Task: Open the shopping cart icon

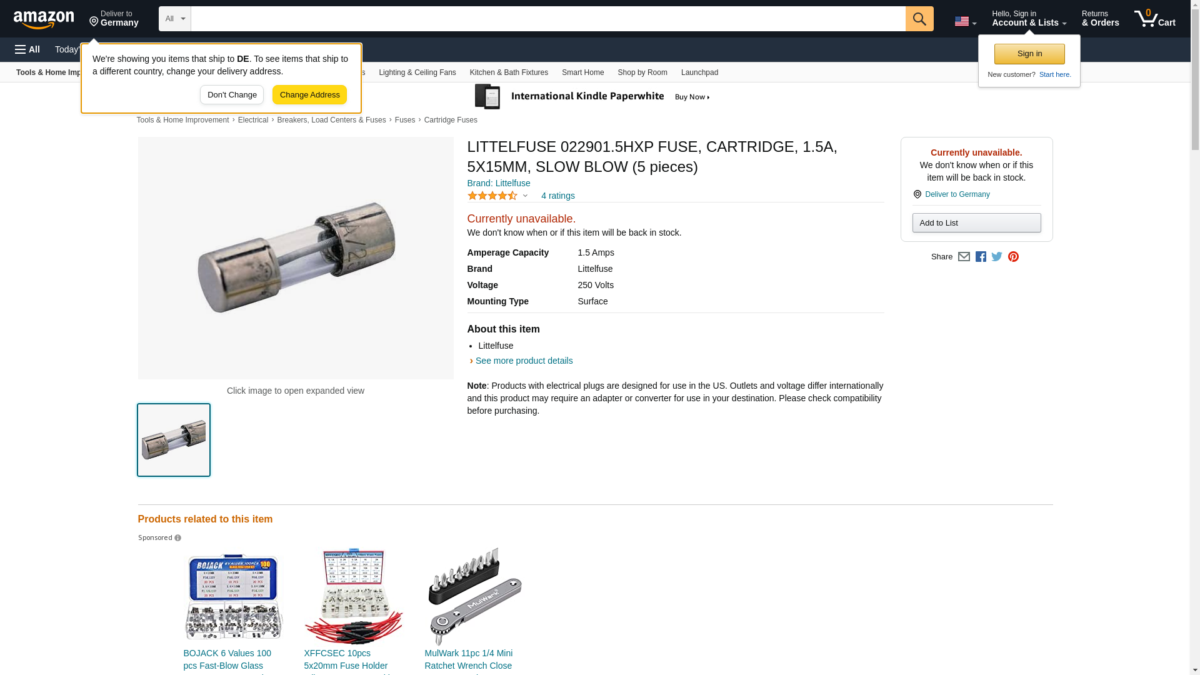Action: [1155, 19]
